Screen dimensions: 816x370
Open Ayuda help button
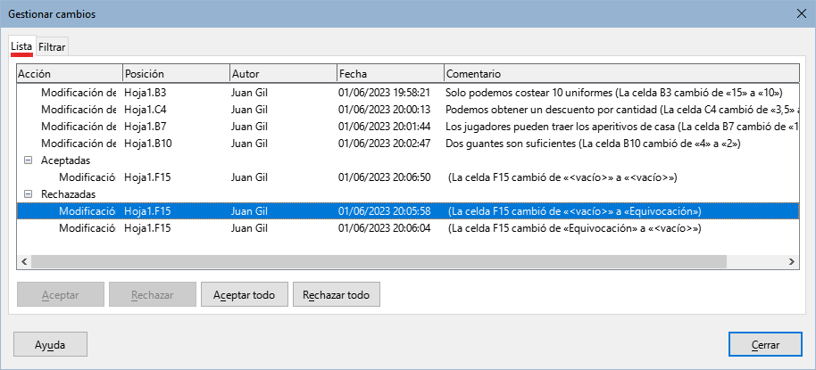(50, 344)
